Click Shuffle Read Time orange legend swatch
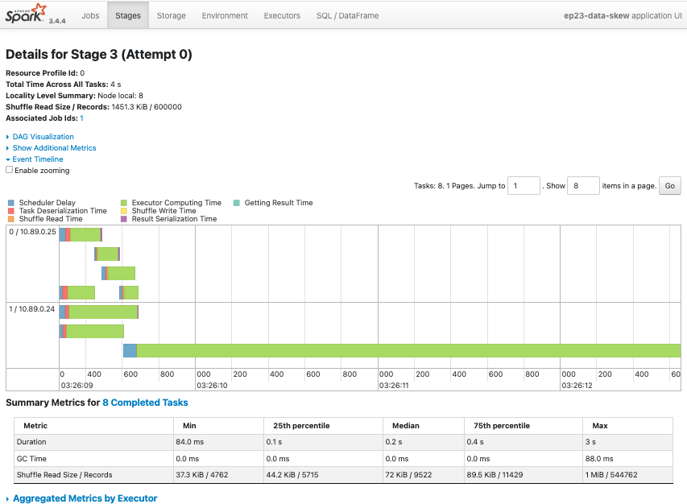Image resolution: width=687 pixels, height=504 pixels. (11, 218)
